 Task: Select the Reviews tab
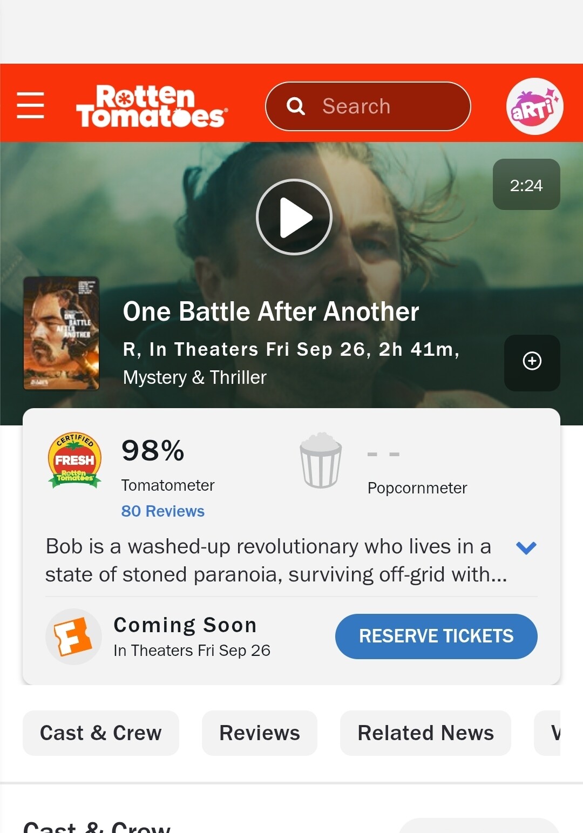[x=260, y=733]
